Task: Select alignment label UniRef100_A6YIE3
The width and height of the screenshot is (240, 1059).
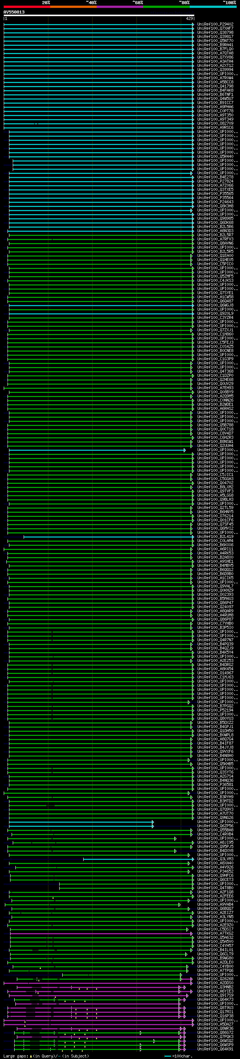Action: (x=215, y=991)
